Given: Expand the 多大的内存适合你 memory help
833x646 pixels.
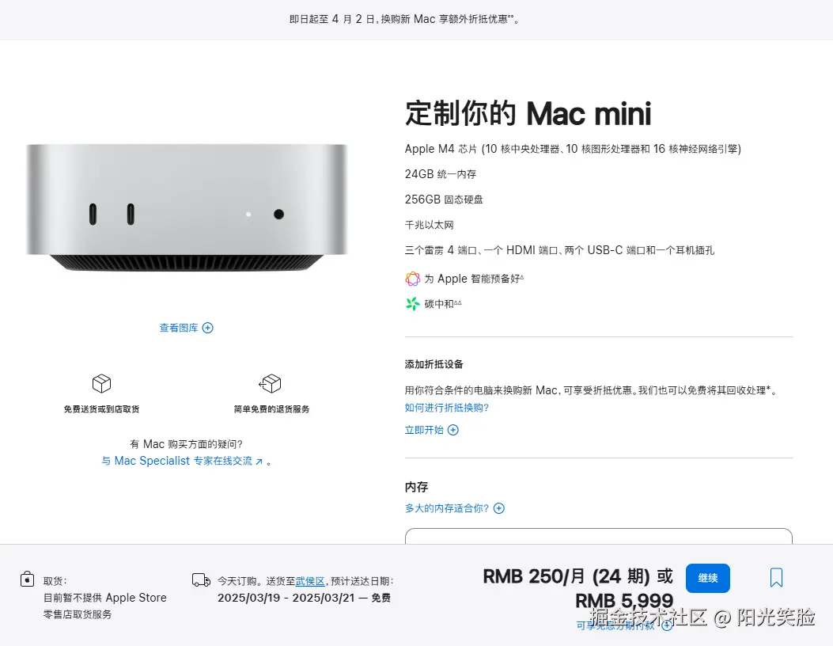Looking at the screenshot, I should (456, 507).
